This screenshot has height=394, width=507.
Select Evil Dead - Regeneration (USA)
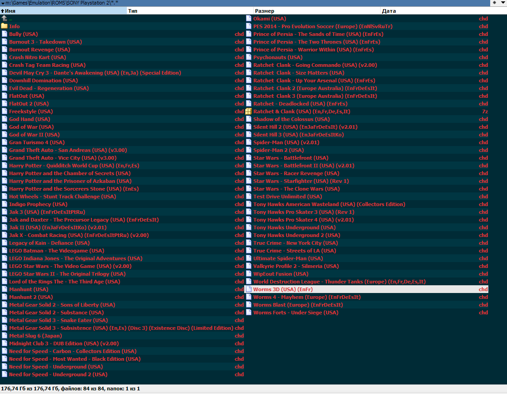point(49,88)
